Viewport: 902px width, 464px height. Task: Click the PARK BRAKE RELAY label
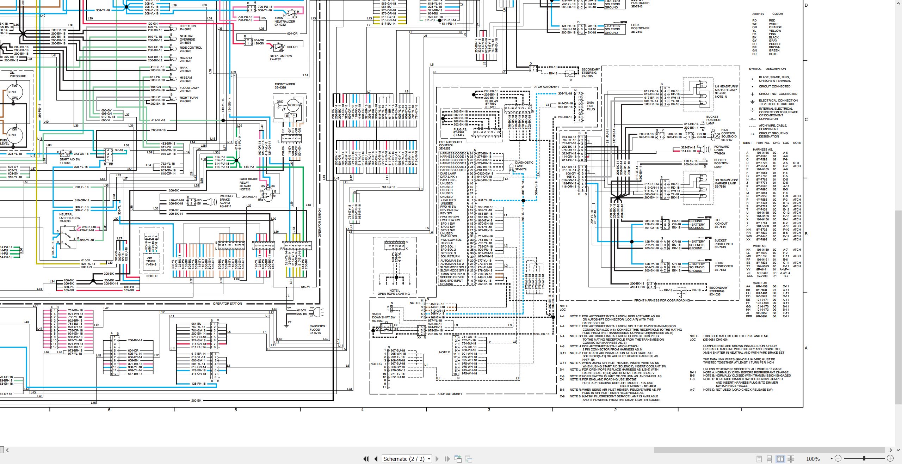point(249,181)
